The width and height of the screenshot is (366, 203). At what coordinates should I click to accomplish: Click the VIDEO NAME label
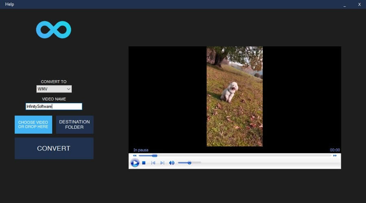[x=54, y=99]
